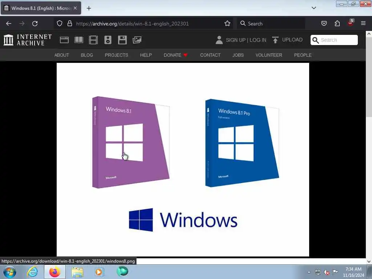This screenshot has height=279, width=372.
Task: Open the tracking protection shield icon
Action: [x=60, y=23]
